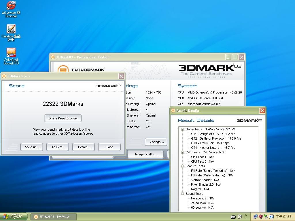Open Ad-Aware SE Personal desktop icon
The width and height of the screenshot is (295, 221).
click(x=11, y=6)
